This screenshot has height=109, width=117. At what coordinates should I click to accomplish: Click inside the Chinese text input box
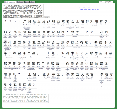click(x=23, y=11)
